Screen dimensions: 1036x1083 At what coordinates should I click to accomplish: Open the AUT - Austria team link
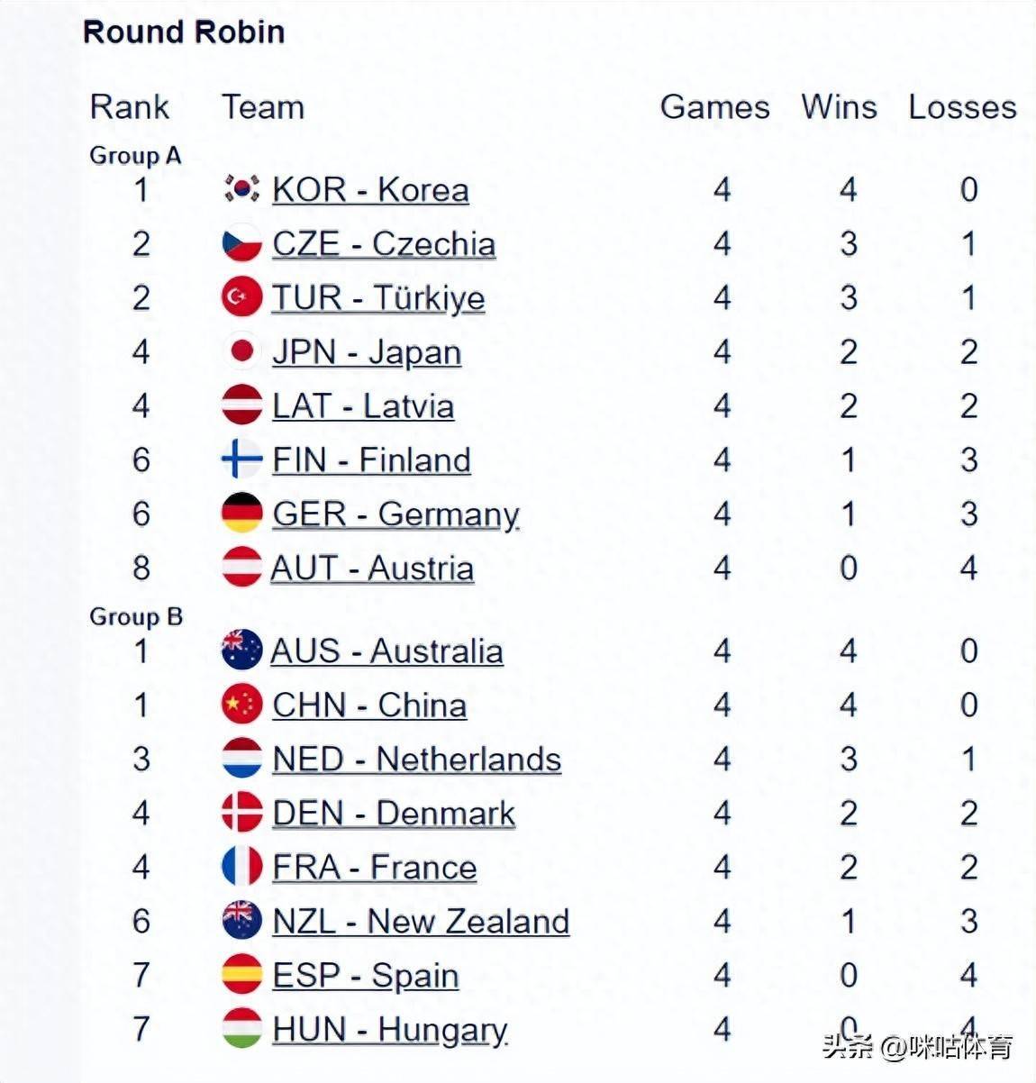click(x=372, y=569)
